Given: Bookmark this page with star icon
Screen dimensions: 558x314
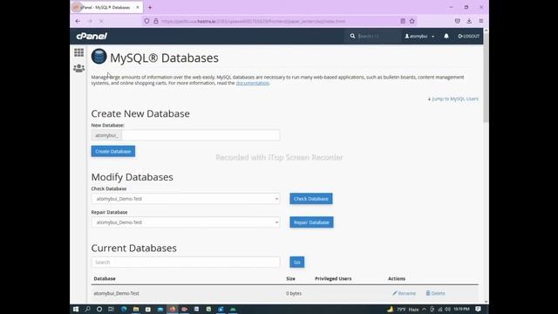Looking at the screenshot, I should pos(412,21).
